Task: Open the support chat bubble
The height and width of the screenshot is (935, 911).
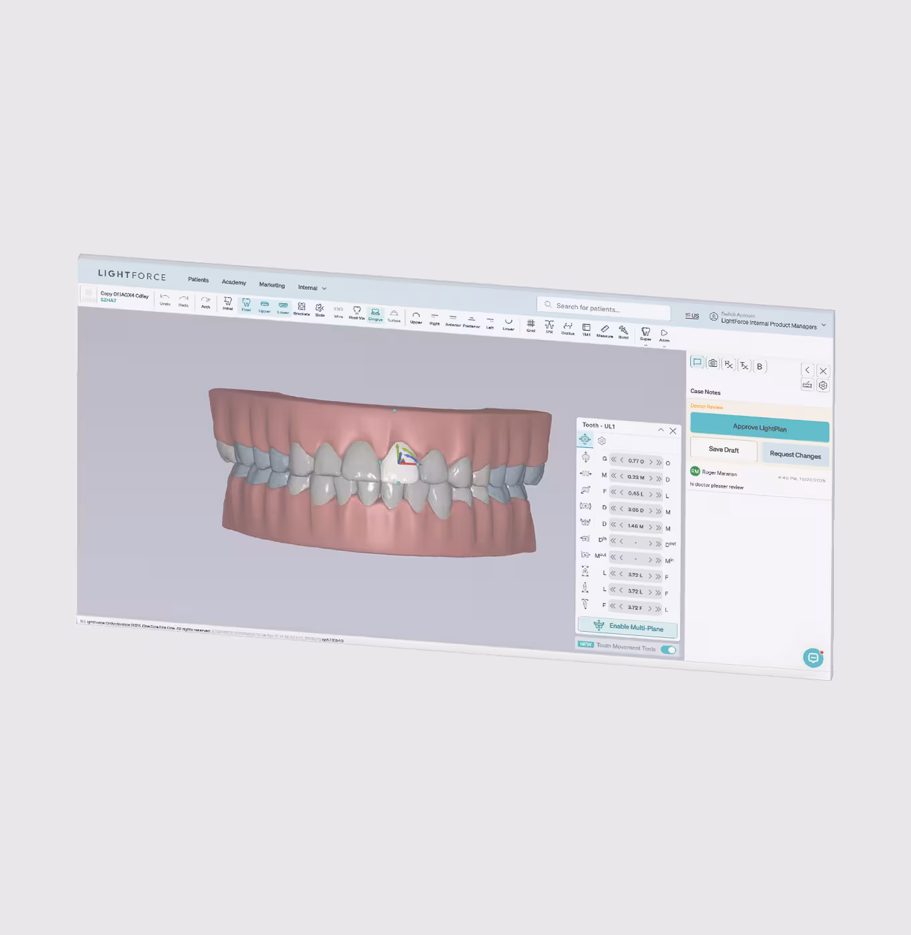Action: (813, 658)
